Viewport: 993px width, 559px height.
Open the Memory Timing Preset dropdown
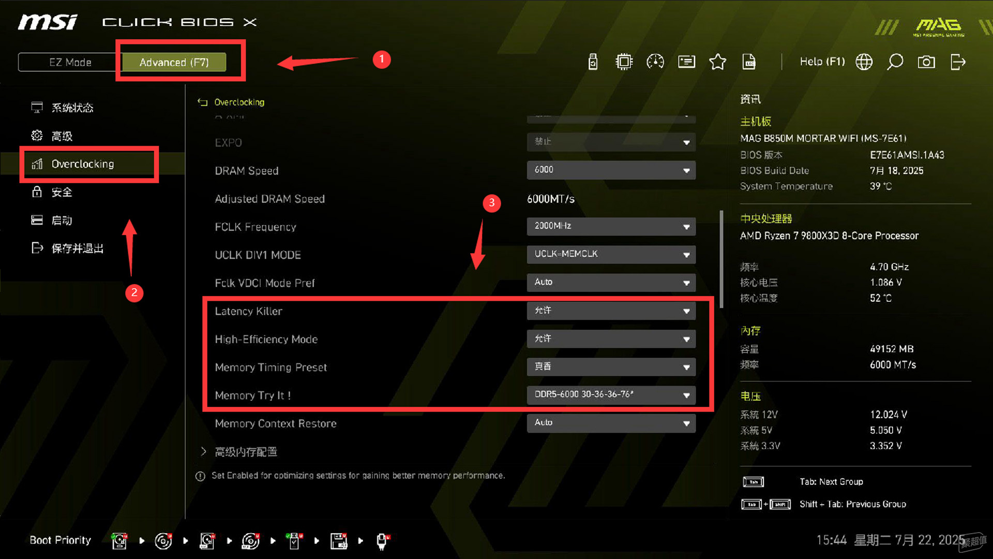coord(611,366)
